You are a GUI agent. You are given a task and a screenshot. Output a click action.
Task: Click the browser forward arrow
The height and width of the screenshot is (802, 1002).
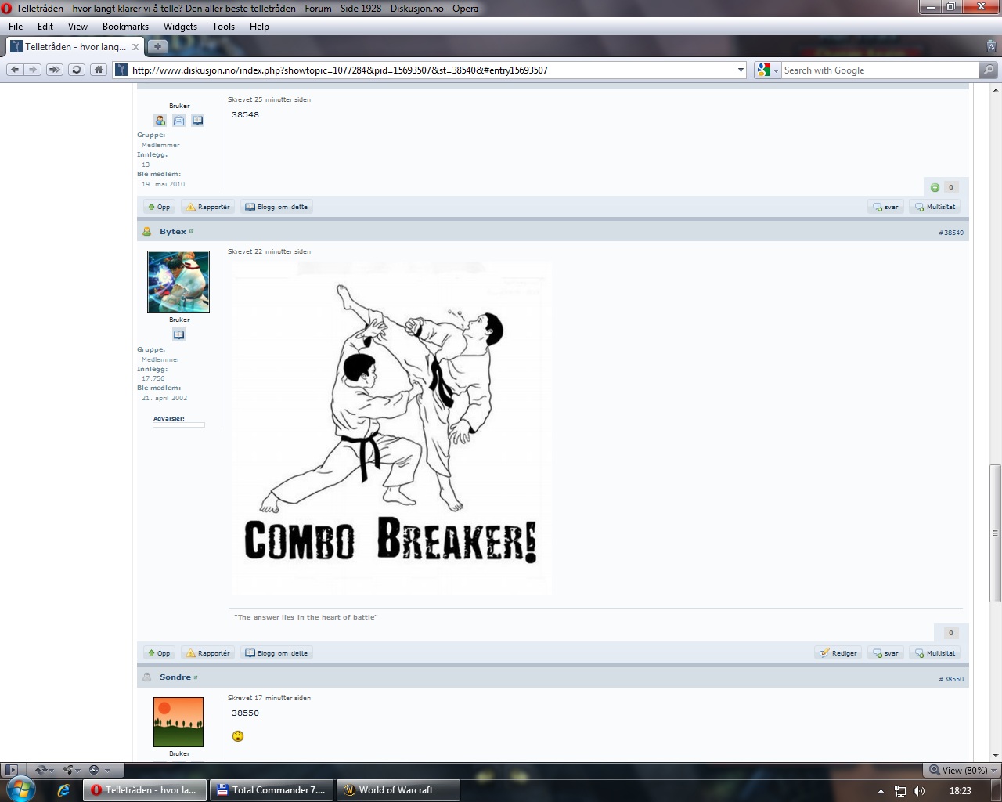pos(33,70)
